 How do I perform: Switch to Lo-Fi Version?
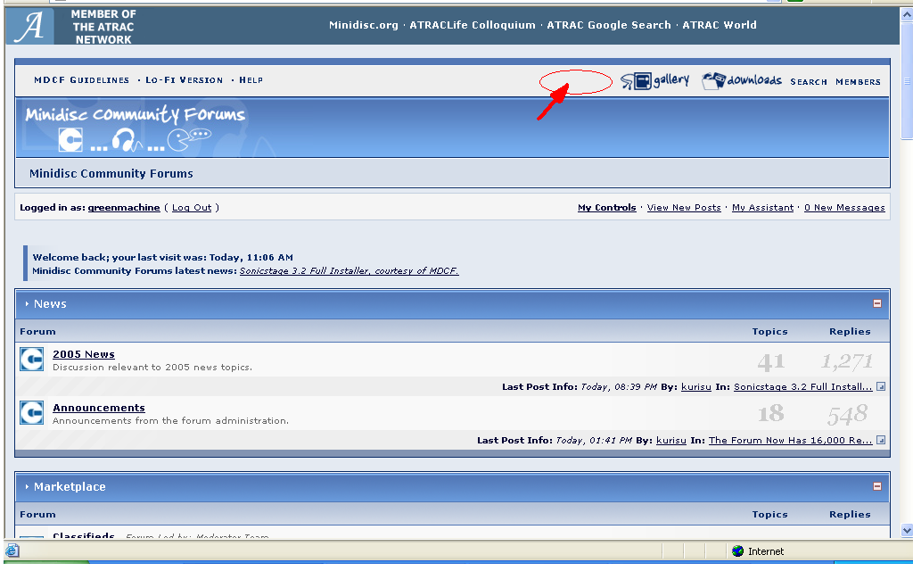(184, 80)
